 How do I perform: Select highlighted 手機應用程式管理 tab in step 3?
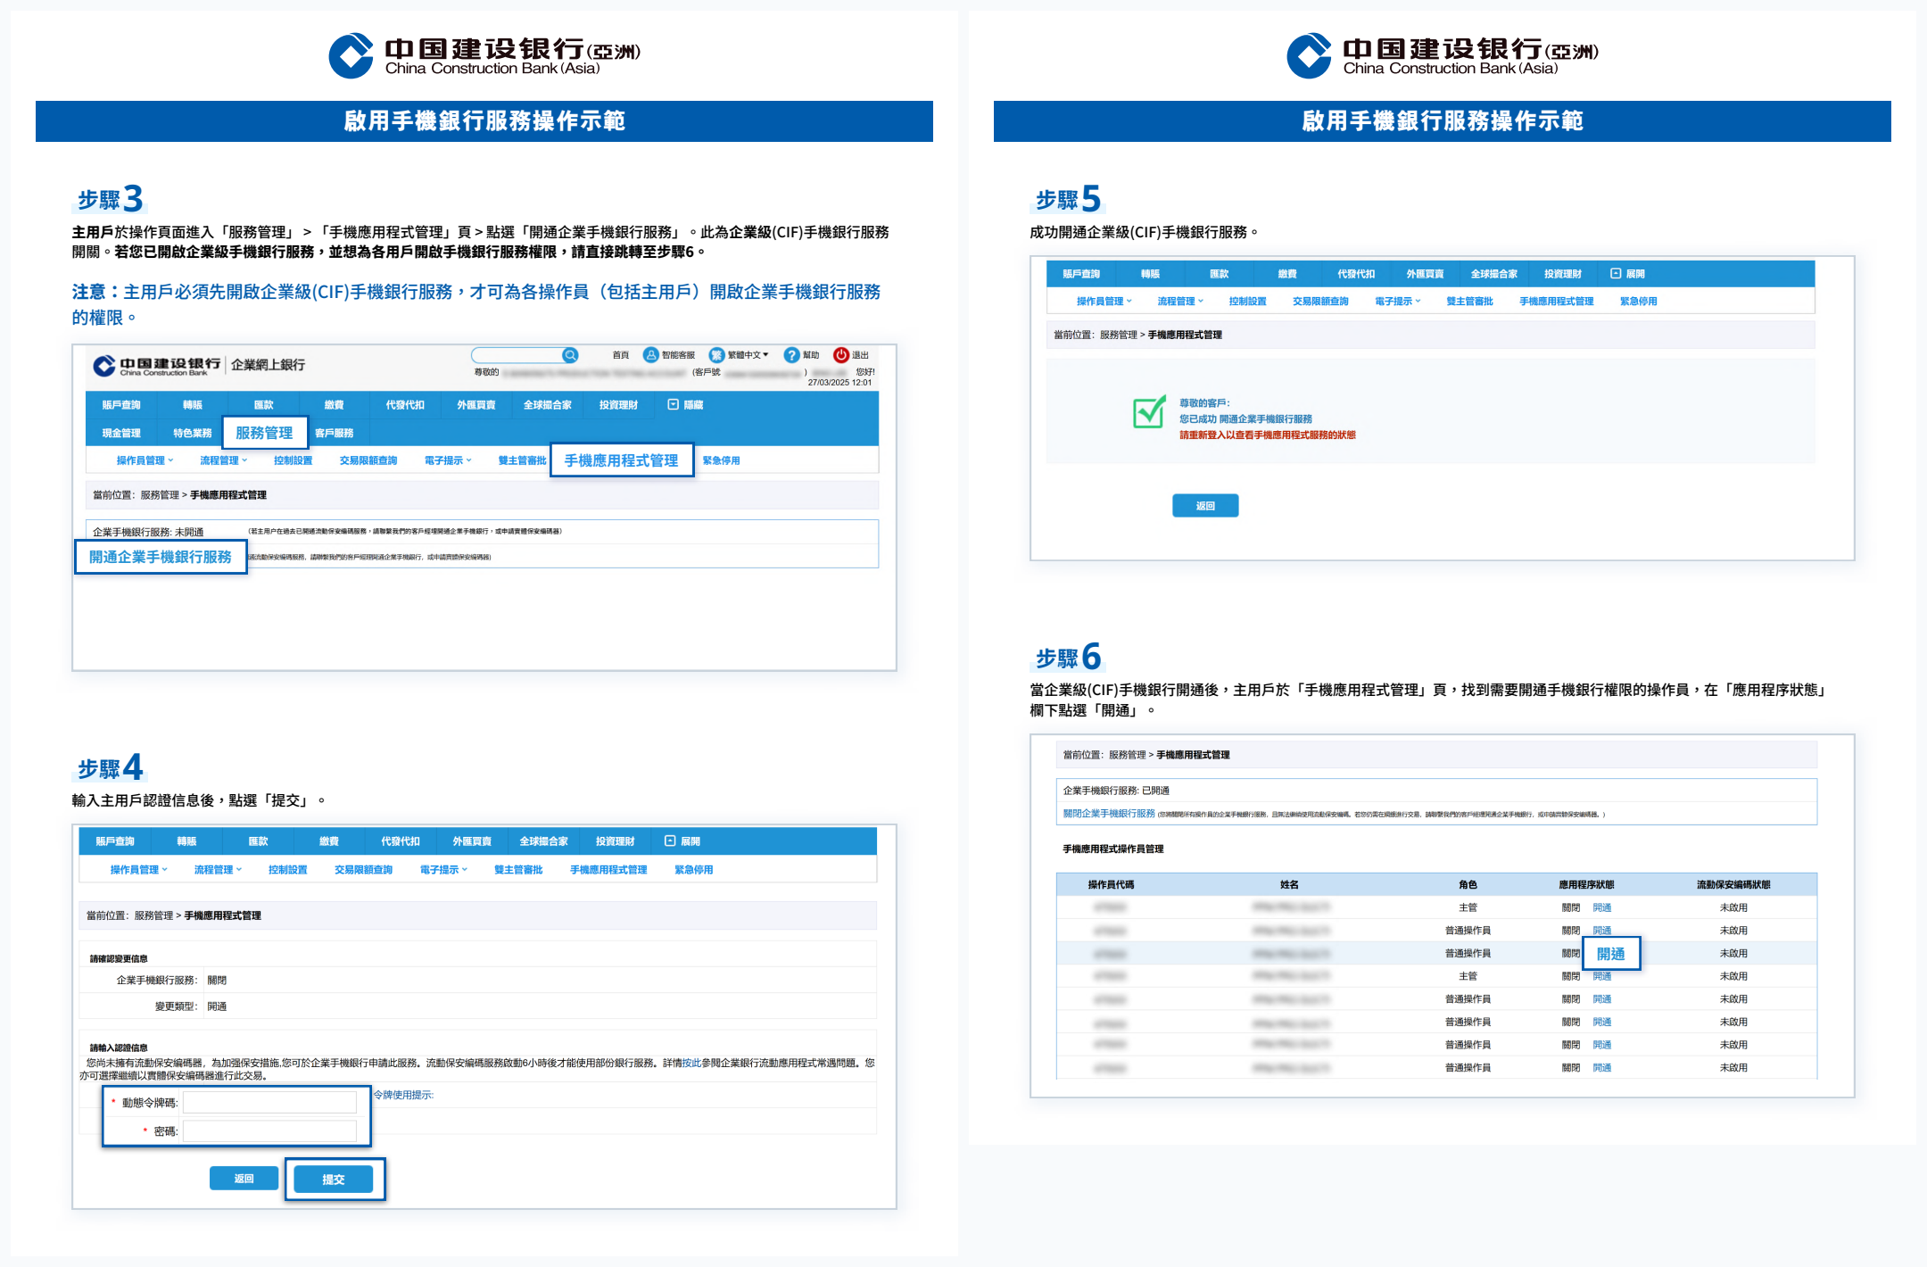click(x=622, y=460)
